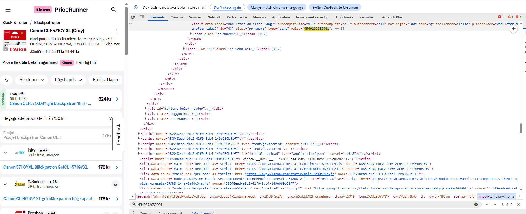Toggle the device toolbar icon in DevTools
The width and height of the screenshot is (526, 214).
click(x=142, y=17)
